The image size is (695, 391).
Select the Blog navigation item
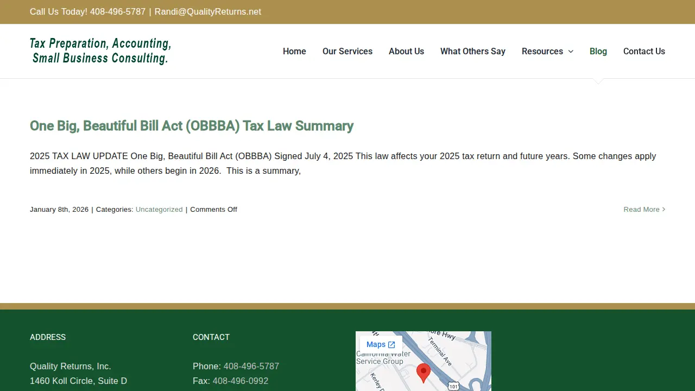click(x=598, y=51)
